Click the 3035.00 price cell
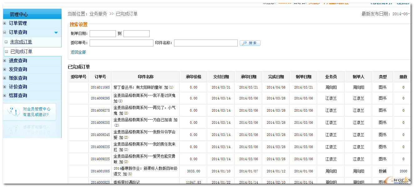Viewport: 414px width, 187px height. 194,171
